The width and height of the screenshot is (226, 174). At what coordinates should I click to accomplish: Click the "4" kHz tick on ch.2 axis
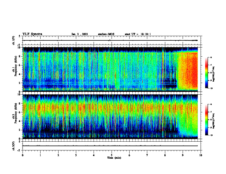[x=20, y=121]
